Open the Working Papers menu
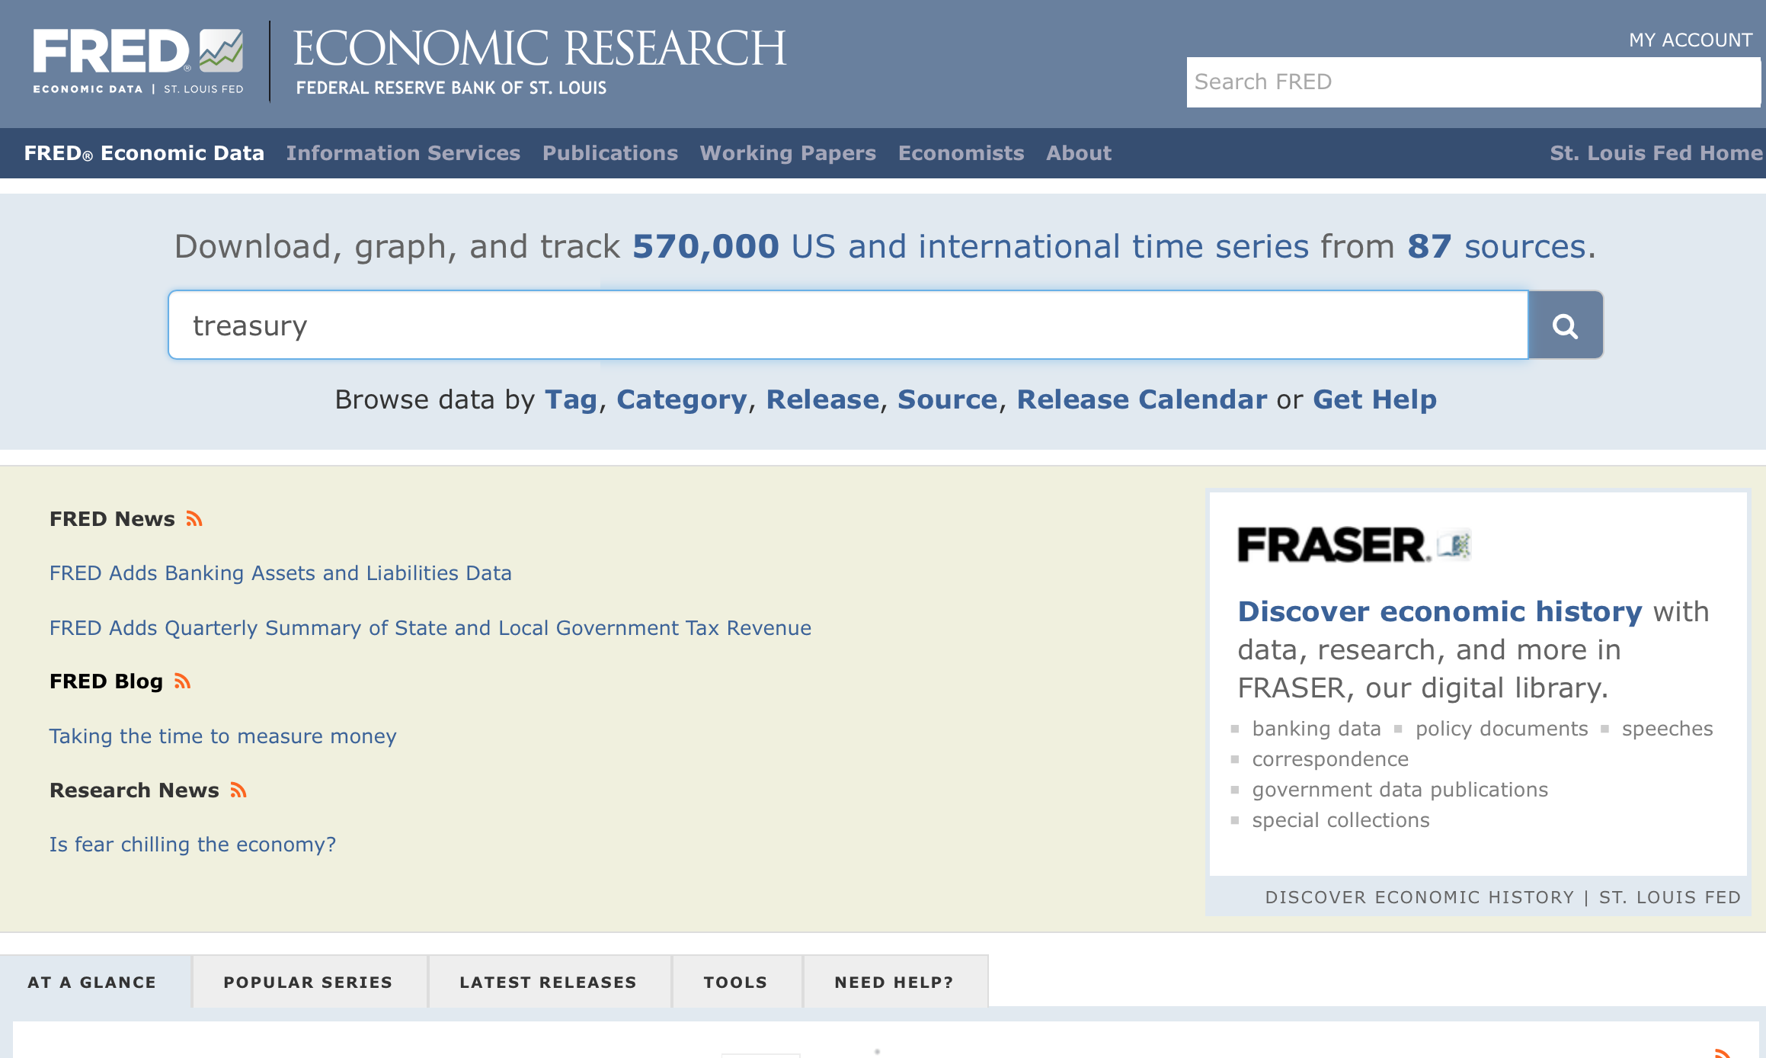 [x=788, y=153]
